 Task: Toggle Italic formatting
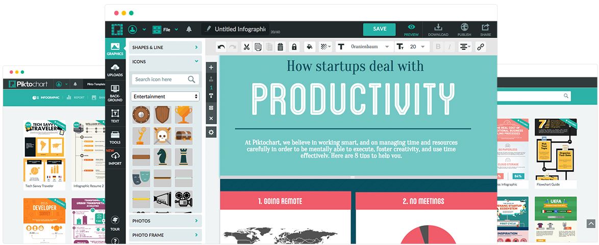450,47
